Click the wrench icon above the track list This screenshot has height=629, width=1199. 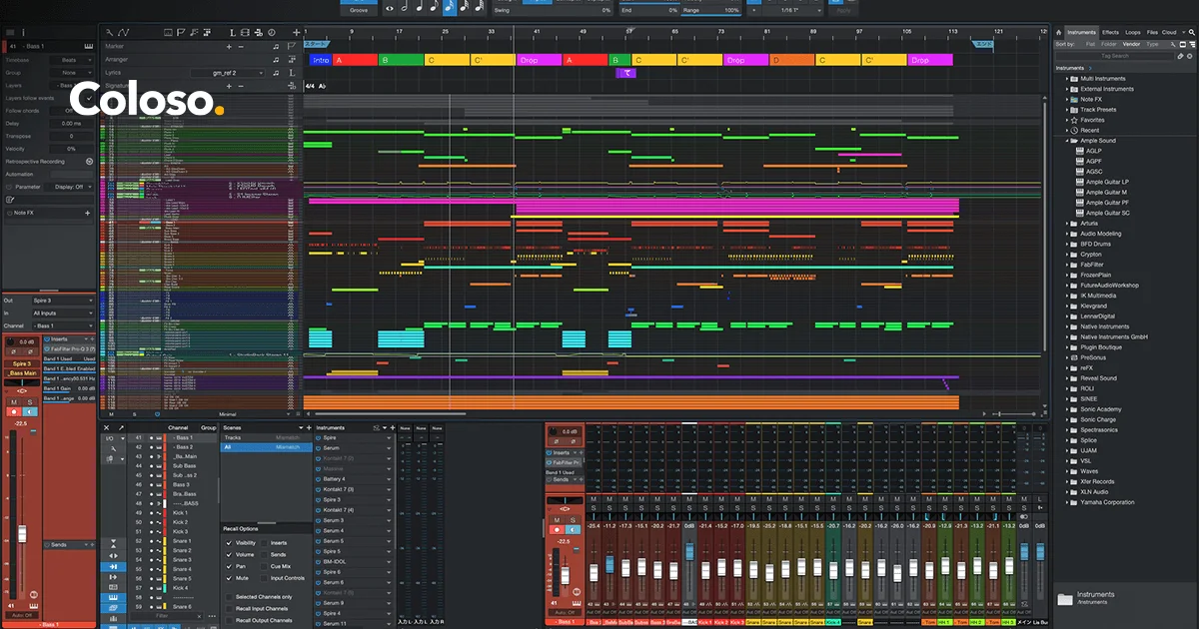[109, 32]
